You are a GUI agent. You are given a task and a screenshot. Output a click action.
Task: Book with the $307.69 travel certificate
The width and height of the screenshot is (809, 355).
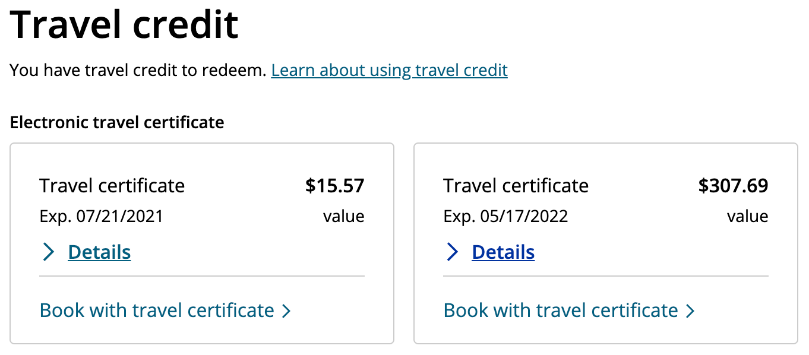tap(561, 310)
